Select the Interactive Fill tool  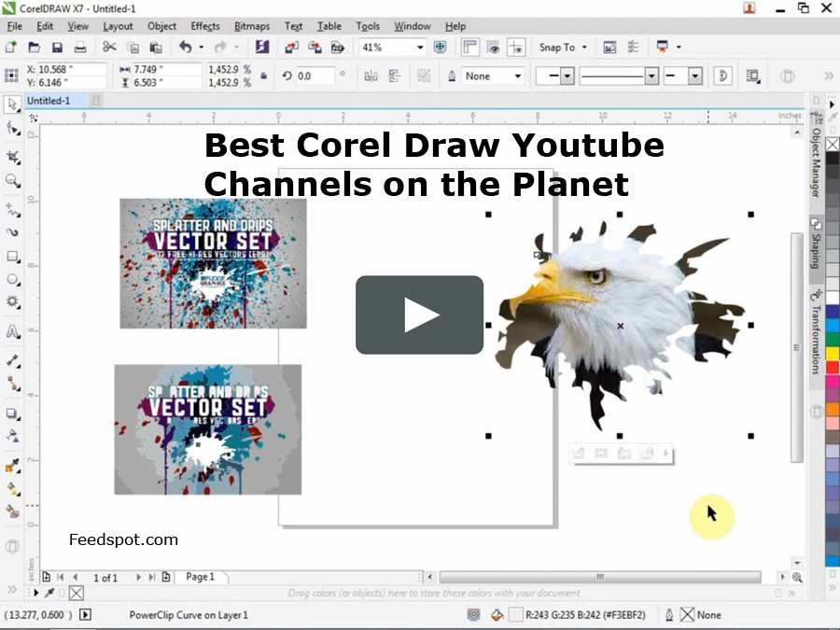tap(12, 488)
